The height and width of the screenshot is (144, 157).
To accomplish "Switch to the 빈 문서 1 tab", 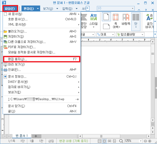I will (x=22, y=136).
